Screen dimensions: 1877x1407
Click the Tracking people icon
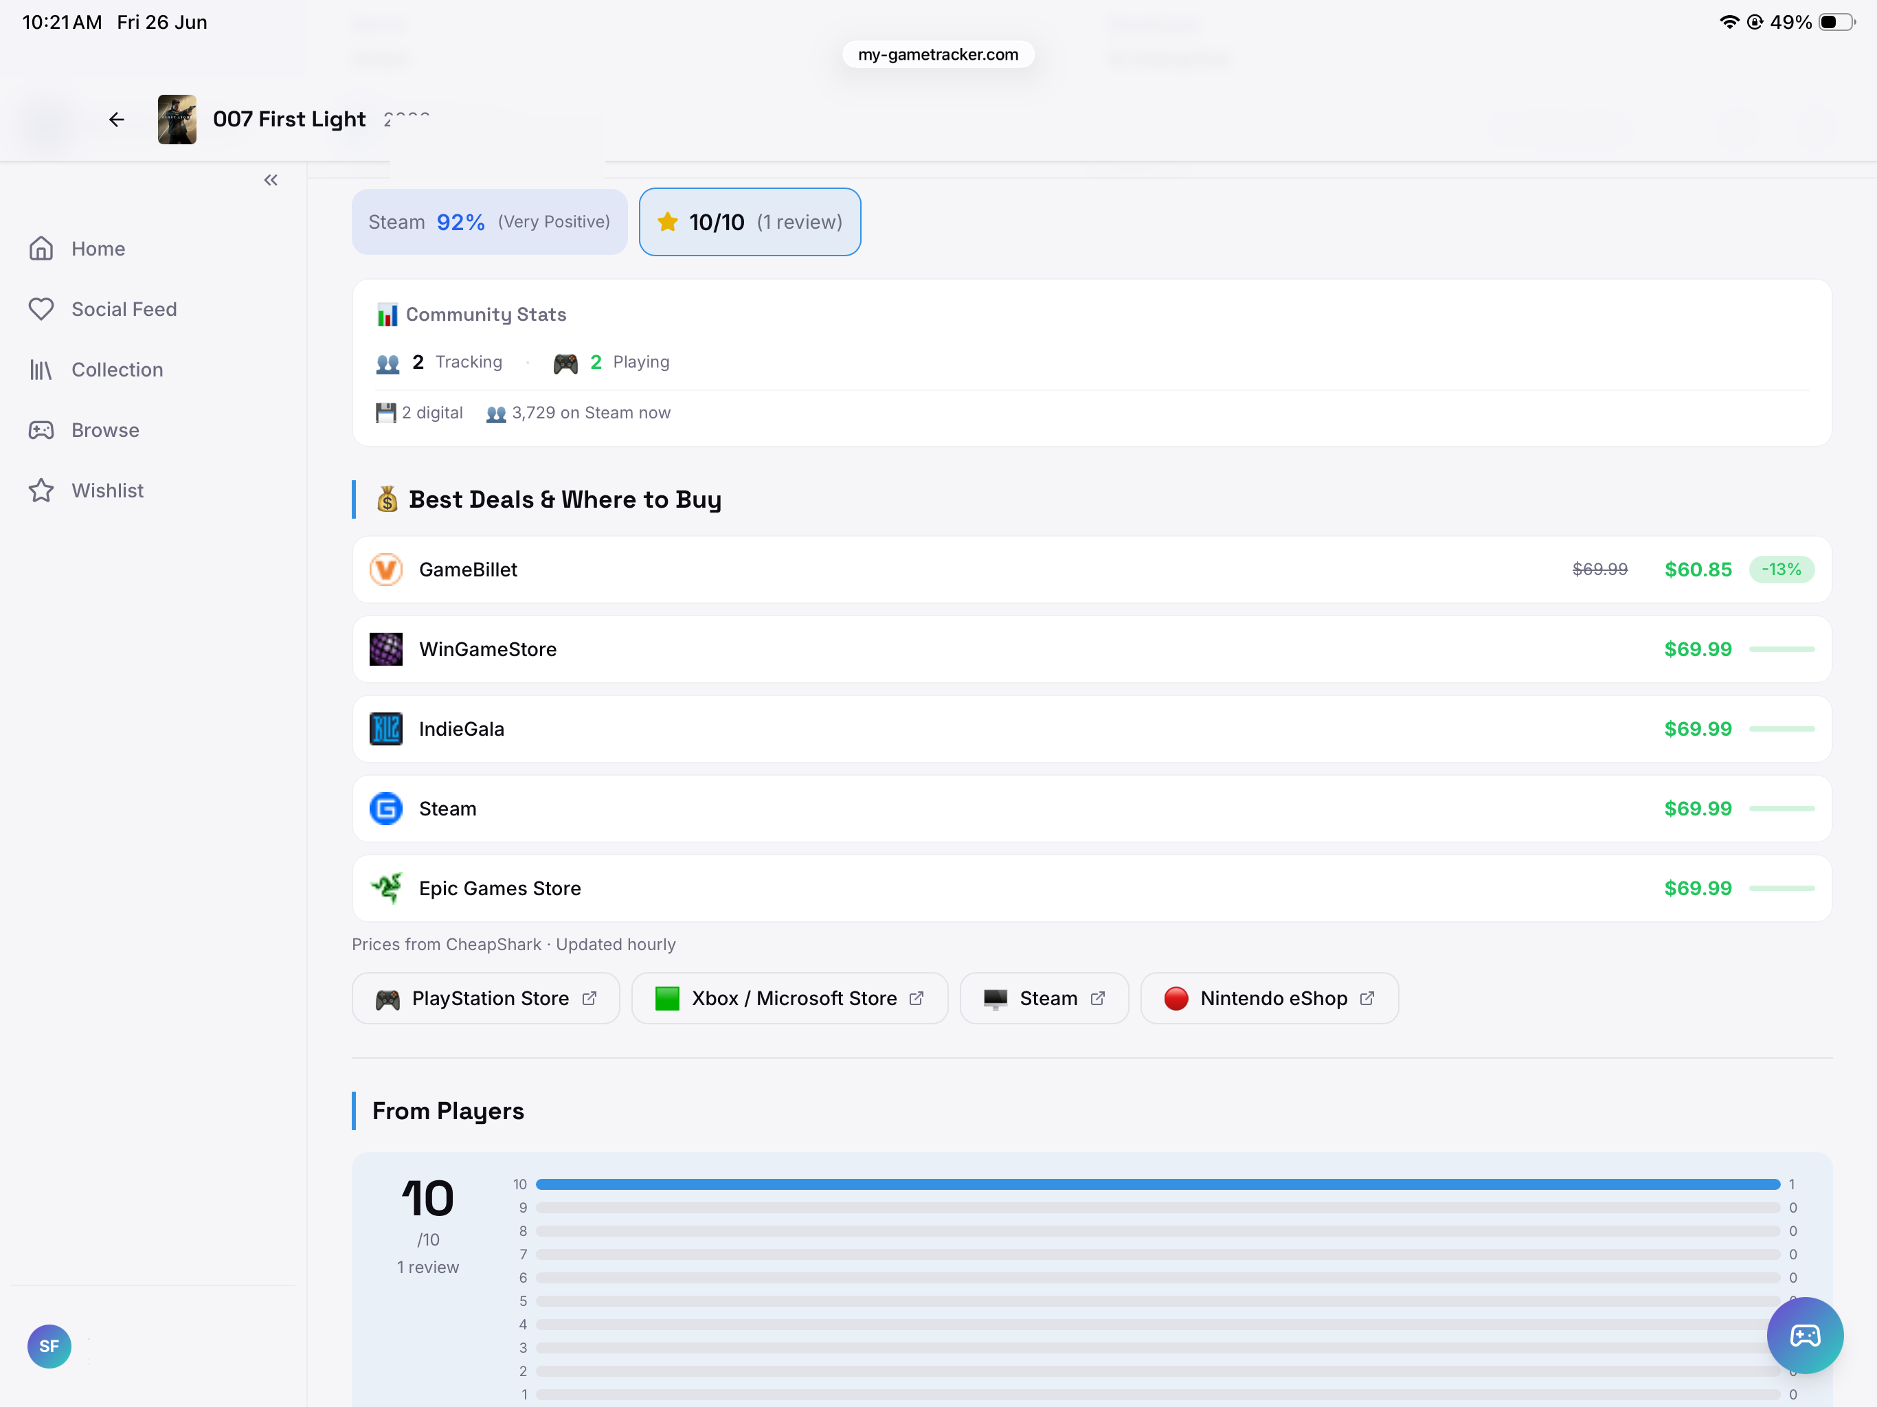[387, 363]
